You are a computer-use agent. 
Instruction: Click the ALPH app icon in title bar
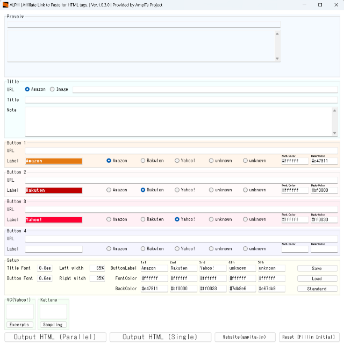[5, 4]
